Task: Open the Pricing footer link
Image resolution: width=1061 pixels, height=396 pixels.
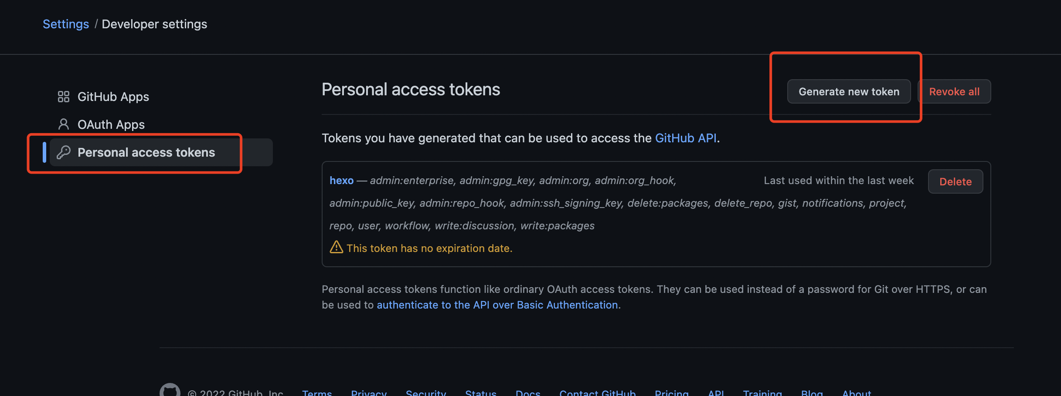Action: pyautogui.click(x=672, y=393)
